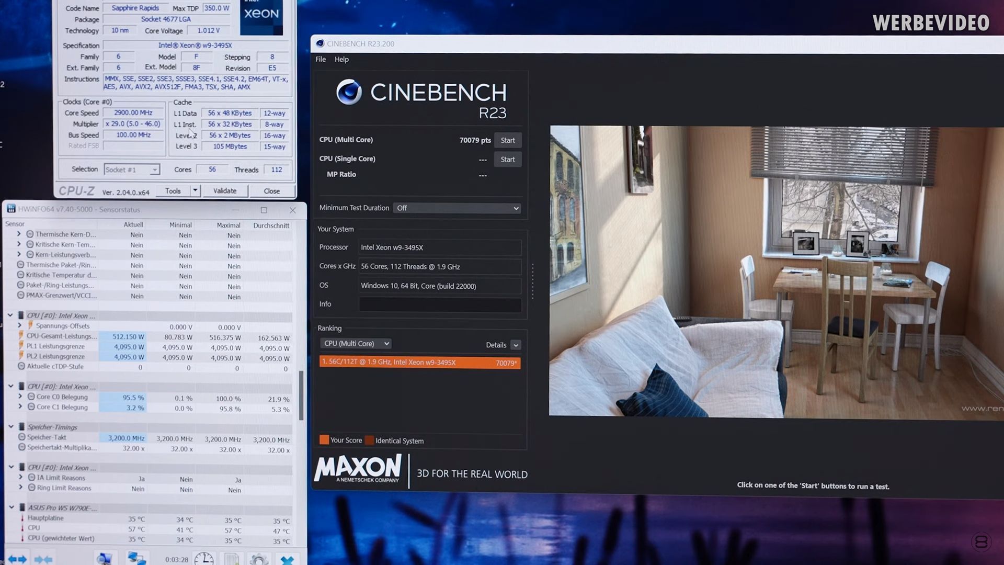Open the Help menu in Cinebench
1004x565 pixels.
click(341, 60)
